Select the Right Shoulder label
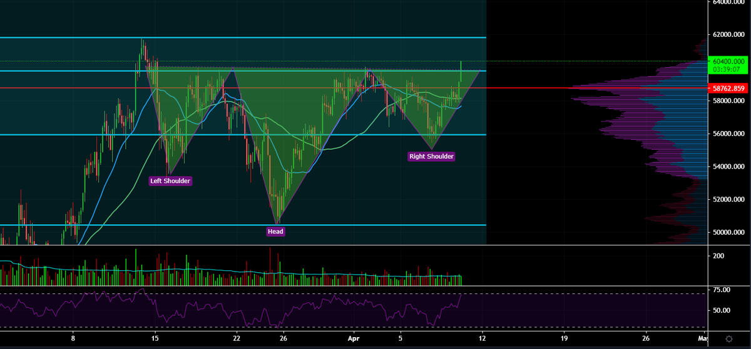 pos(431,157)
